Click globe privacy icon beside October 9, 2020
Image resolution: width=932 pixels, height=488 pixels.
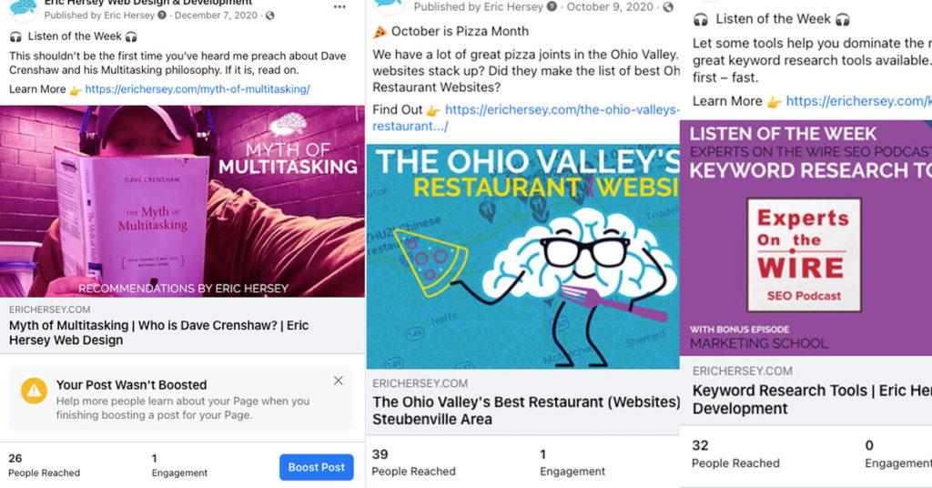(x=669, y=7)
